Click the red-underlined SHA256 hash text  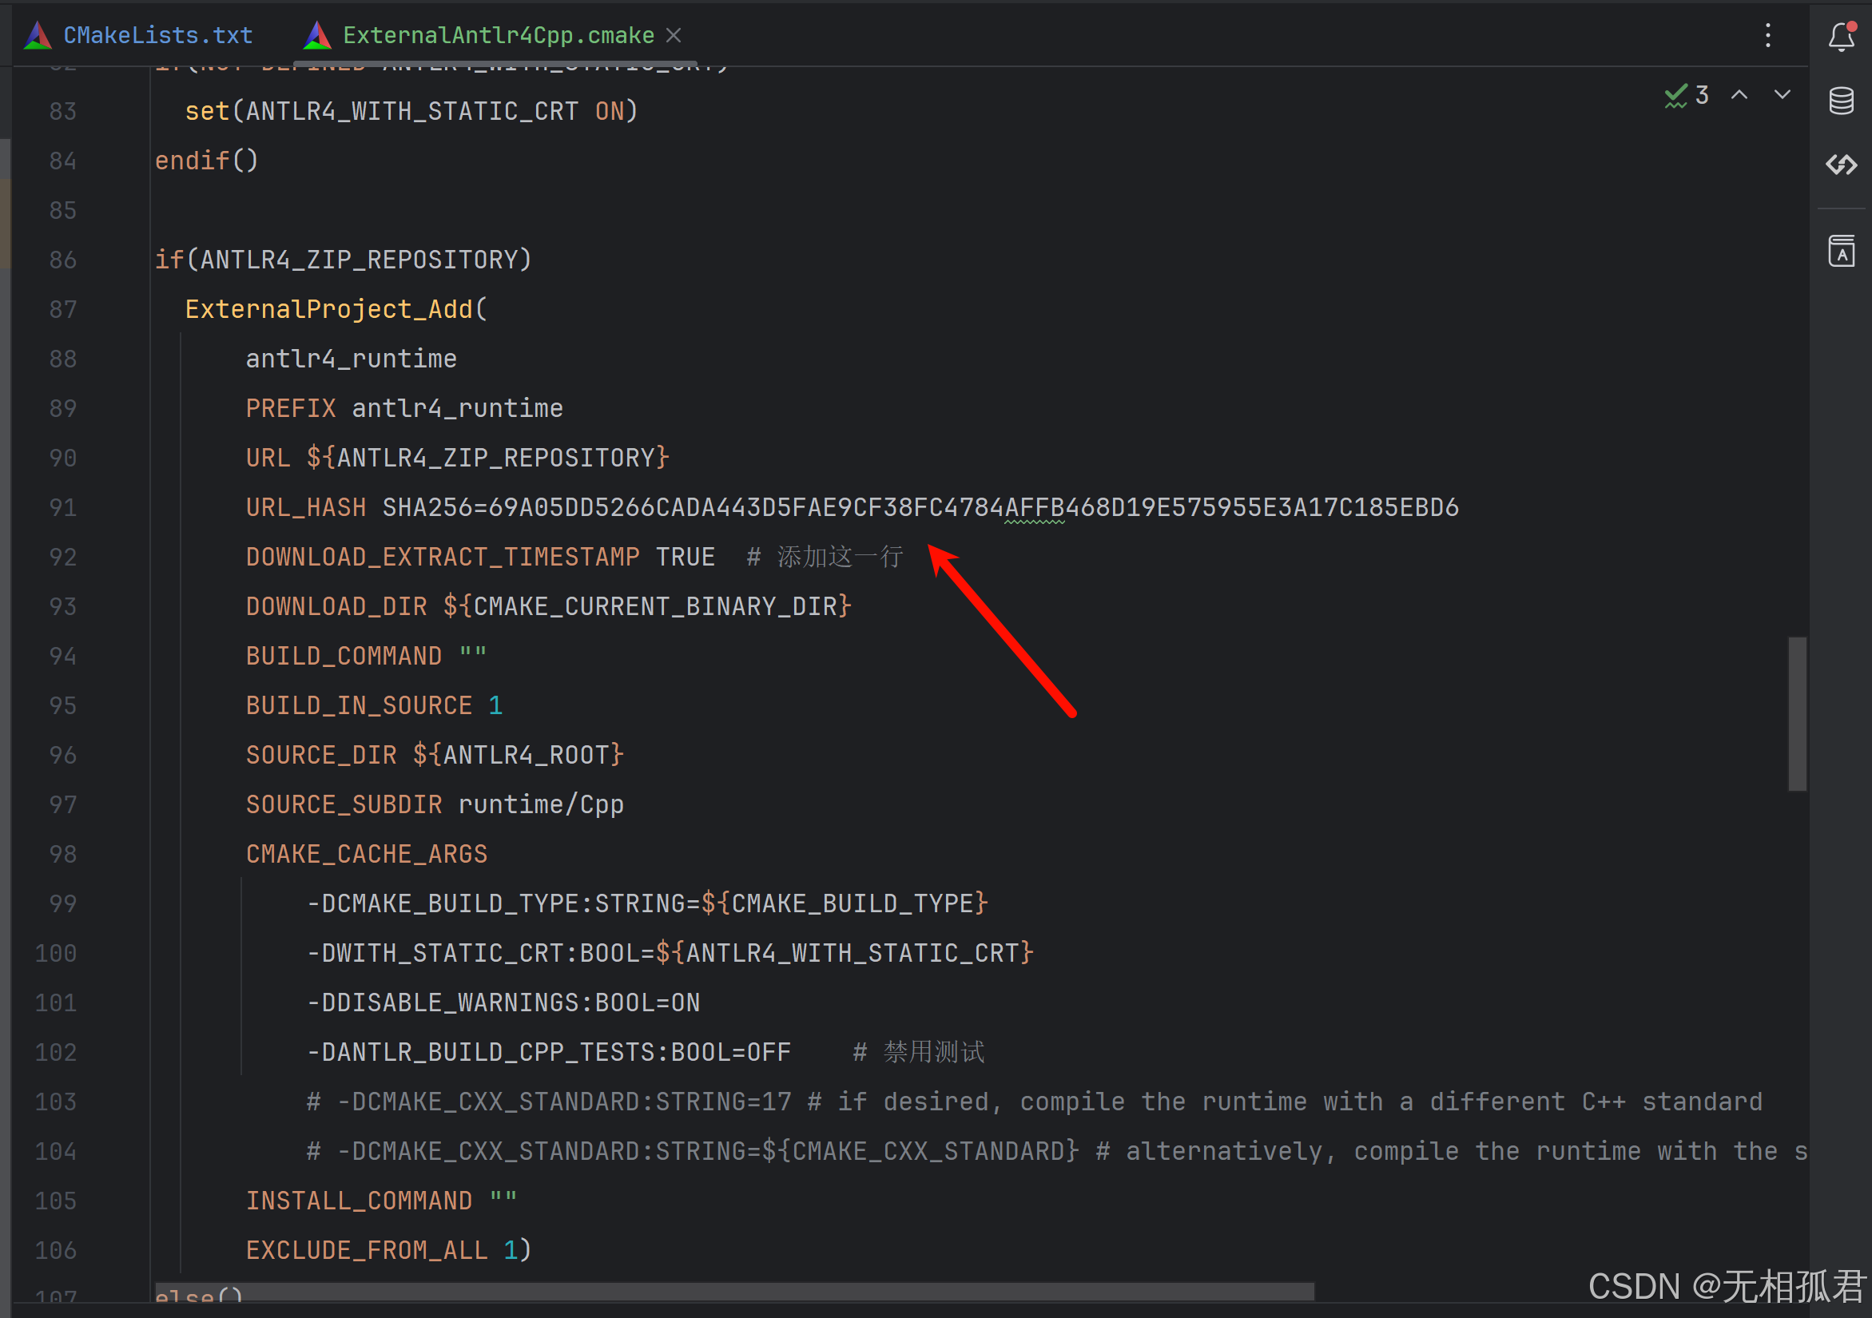pyautogui.click(x=1034, y=507)
